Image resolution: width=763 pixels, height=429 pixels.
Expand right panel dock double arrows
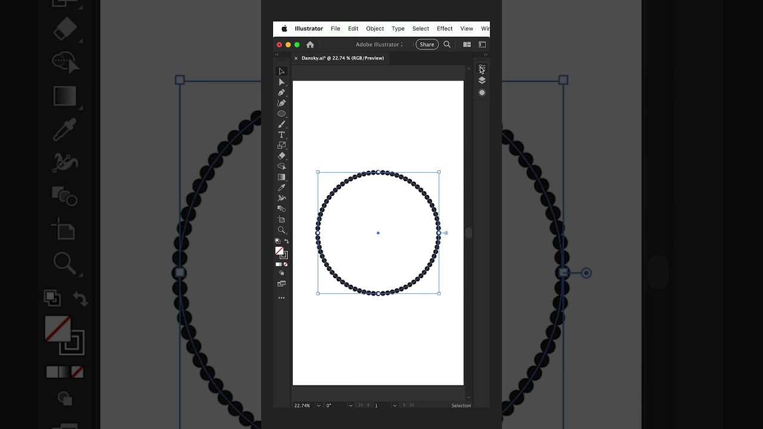(x=485, y=54)
